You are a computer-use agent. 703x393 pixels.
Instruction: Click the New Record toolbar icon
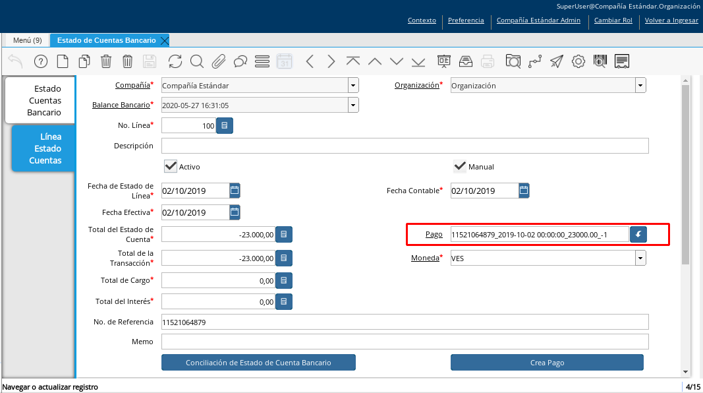(63, 61)
